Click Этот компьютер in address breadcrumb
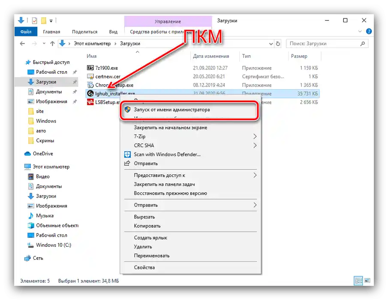Viewport: 388px width, 300px height. 92,44
